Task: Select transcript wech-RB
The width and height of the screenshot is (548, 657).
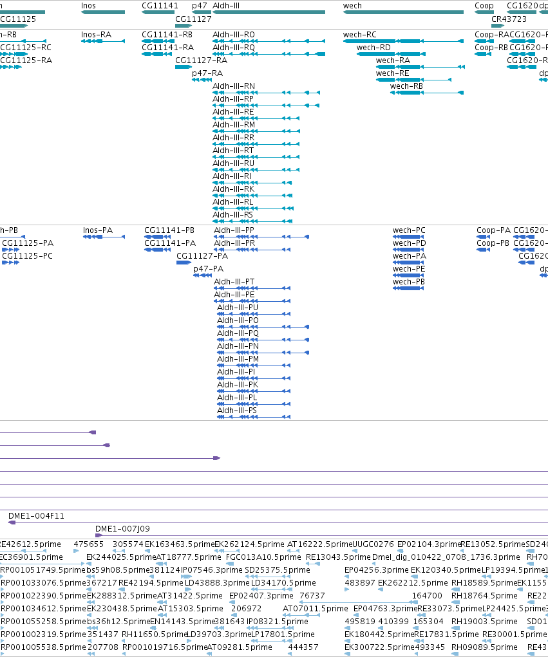Action: [x=406, y=86]
